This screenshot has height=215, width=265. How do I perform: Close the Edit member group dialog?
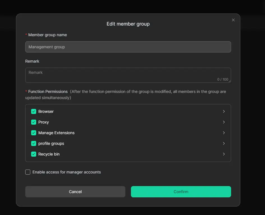(233, 20)
